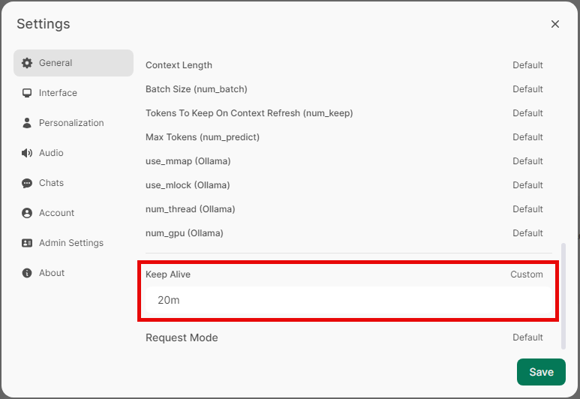The width and height of the screenshot is (580, 399).
Task: Open Audio settings via speaker icon
Action: 26,153
